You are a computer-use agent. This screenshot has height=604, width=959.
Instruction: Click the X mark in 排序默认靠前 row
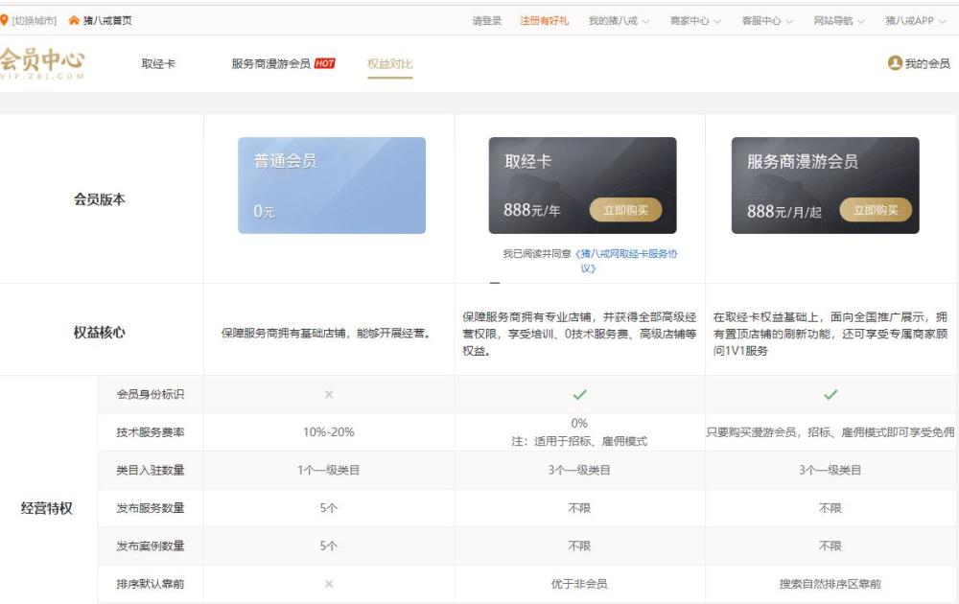(329, 585)
